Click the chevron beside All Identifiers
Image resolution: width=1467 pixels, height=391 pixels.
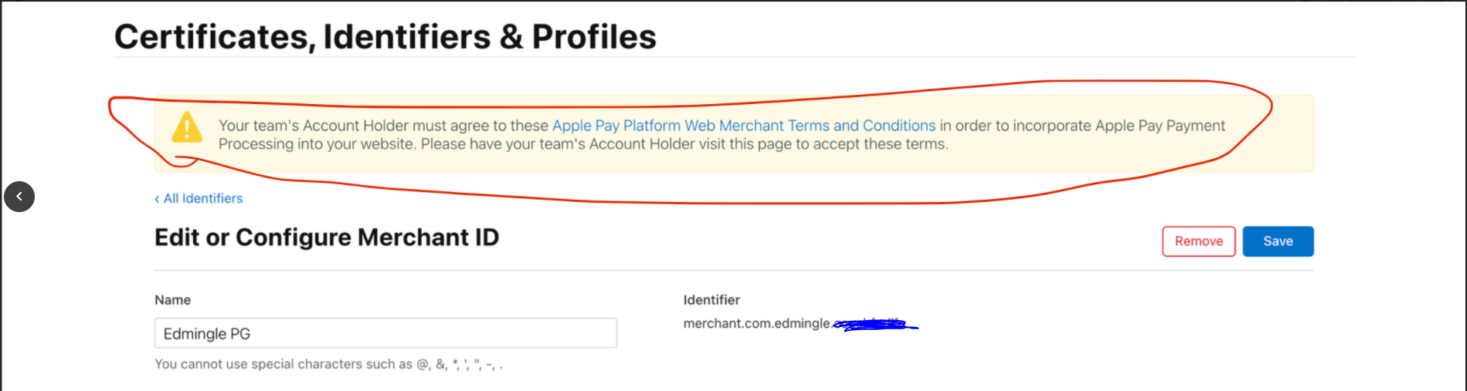pyautogui.click(x=157, y=199)
